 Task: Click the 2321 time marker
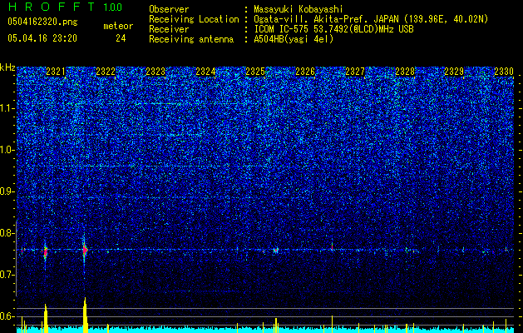[56, 72]
